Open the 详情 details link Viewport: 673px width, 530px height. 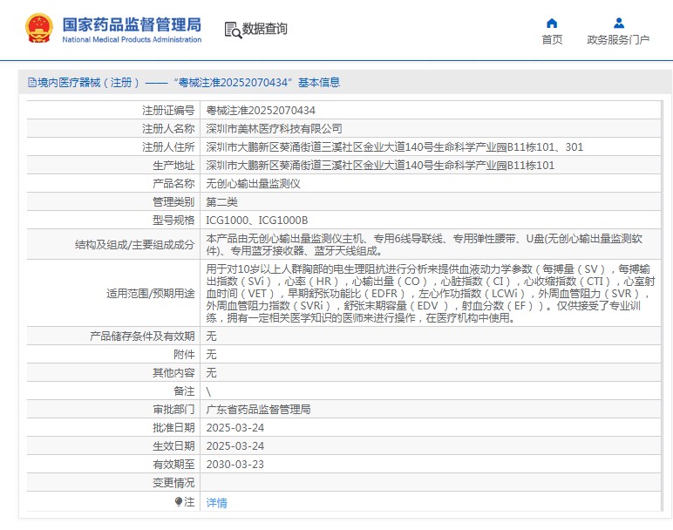217,502
